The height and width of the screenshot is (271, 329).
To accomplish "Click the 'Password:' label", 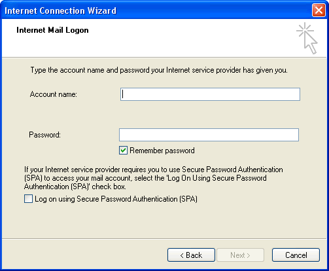I will pyautogui.click(x=44, y=135).
